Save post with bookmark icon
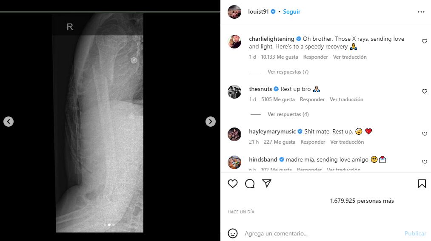This screenshot has width=431, height=241. tap(422, 184)
